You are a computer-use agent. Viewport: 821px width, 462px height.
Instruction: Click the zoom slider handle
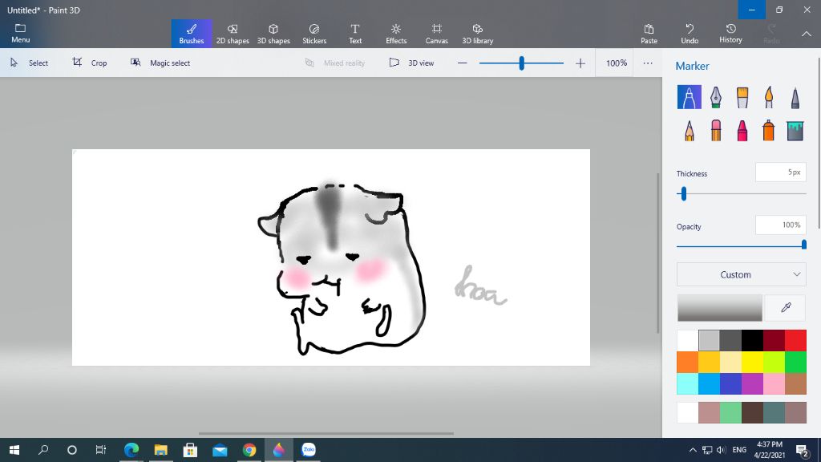pos(521,63)
